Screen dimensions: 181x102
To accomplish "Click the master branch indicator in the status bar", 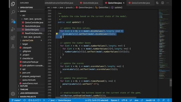I will [x=16, y=100].
